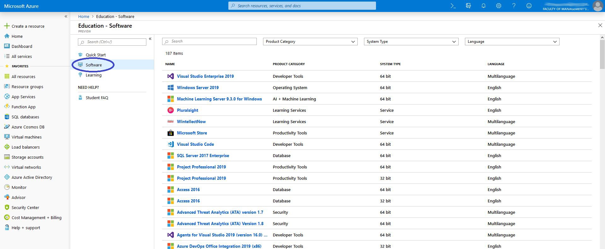Click the Home breadcrumb link
The width and height of the screenshot is (605, 249).
tap(84, 16)
